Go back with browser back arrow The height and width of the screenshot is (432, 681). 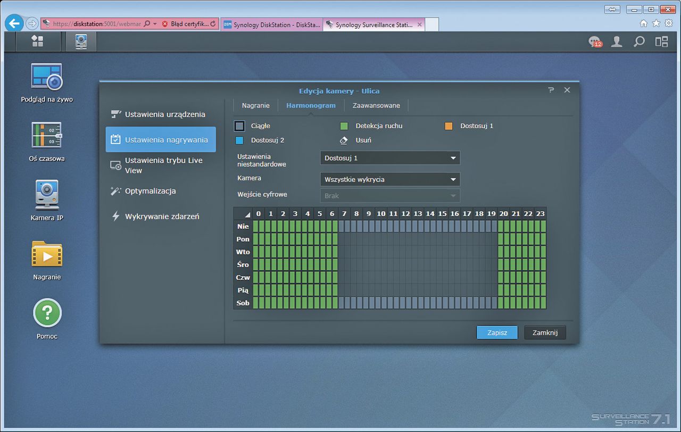tap(14, 23)
